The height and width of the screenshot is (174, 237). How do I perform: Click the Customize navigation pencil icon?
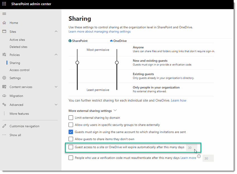coord(4,126)
